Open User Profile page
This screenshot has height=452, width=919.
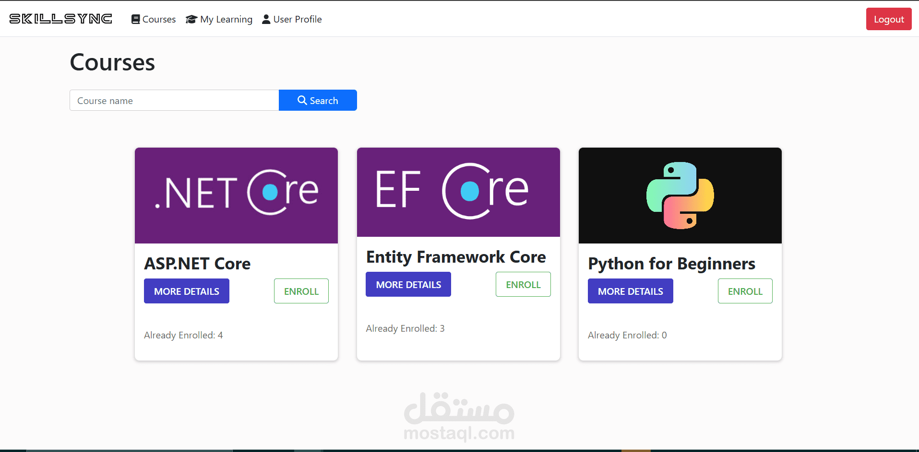(292, 19)
